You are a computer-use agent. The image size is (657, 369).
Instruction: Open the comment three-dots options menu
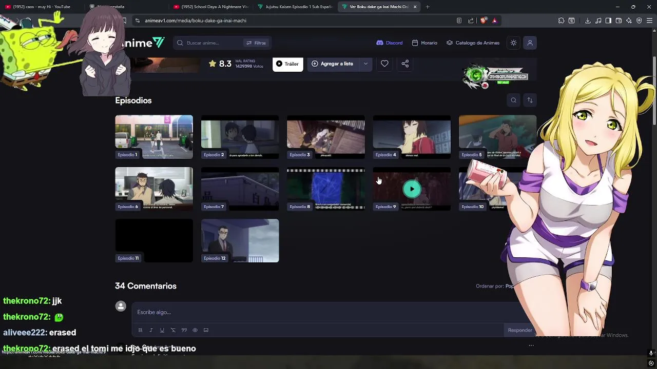[x=531, y=345]
